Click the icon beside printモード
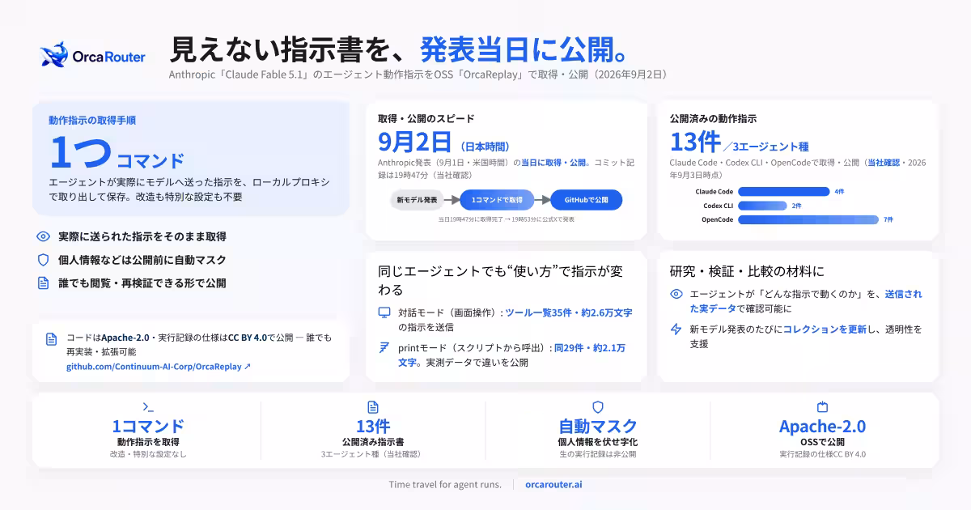The image size is (971, 510). tap(384, 348)
